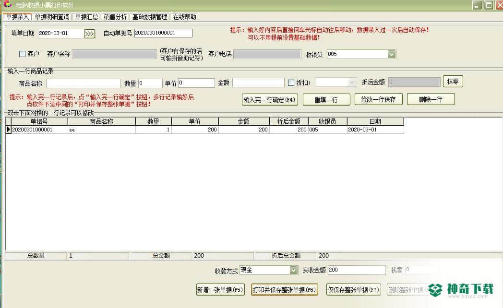Click the 单据号 column header
The height and width of the screenshot is (308, 503).
pyautogui.click(x=39, y=121)
